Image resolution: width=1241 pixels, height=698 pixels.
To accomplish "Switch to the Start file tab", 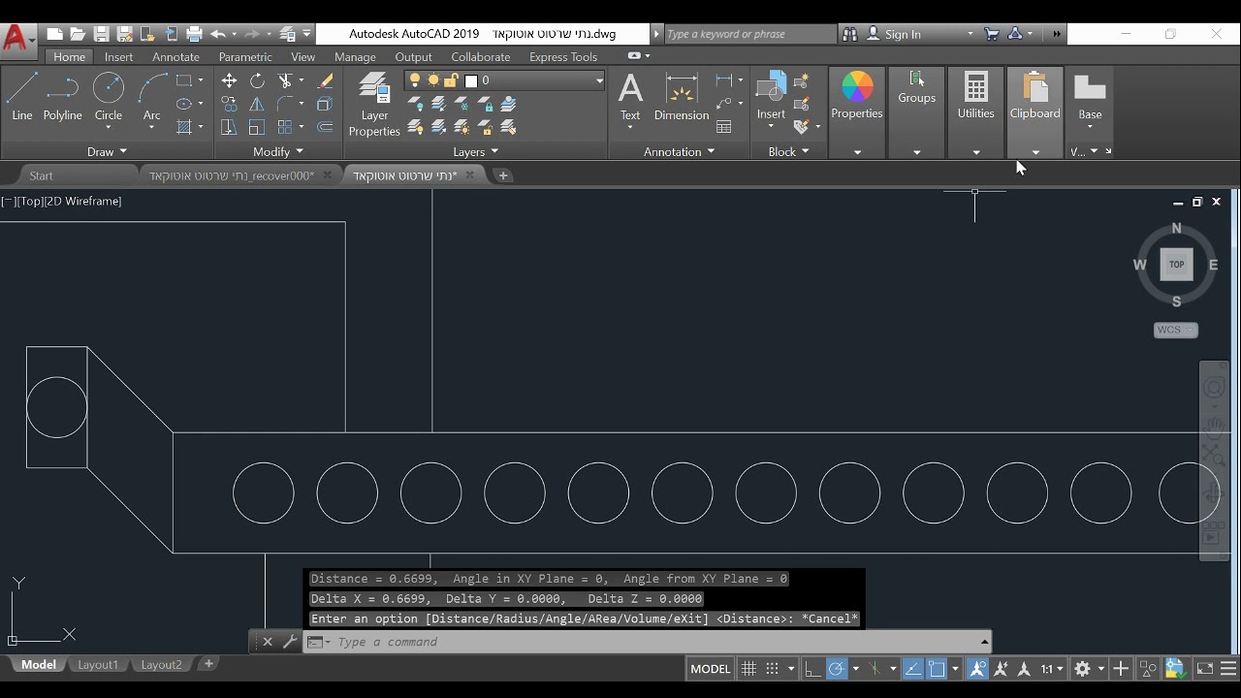I will (x=41, y=175).
